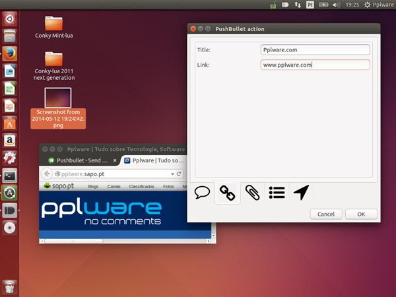The image size is (396, 297).
Task: Open Conky-lua 2011 next generation folder
Action: [x=54, y=66]
